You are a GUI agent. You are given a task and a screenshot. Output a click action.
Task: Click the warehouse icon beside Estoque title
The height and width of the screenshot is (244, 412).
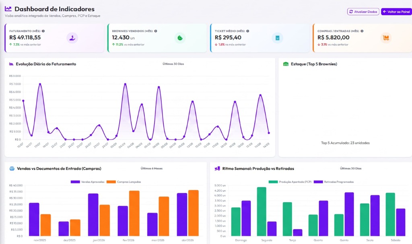click(286, 64)
